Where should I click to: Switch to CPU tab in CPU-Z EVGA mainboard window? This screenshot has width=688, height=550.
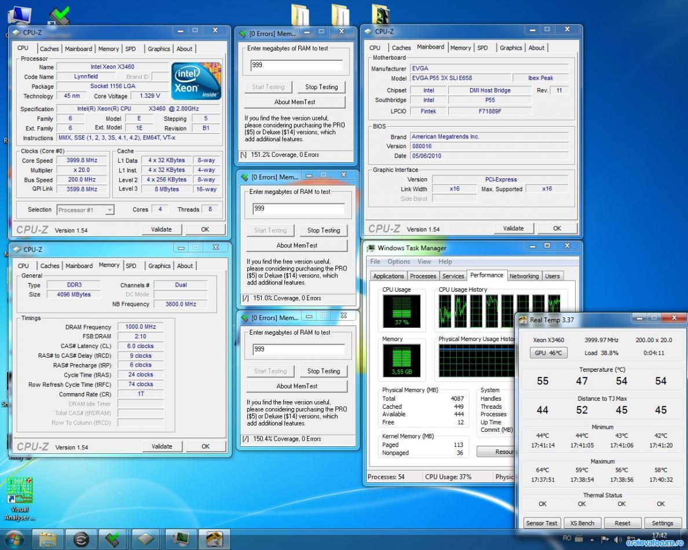click(x=375, y=48)
